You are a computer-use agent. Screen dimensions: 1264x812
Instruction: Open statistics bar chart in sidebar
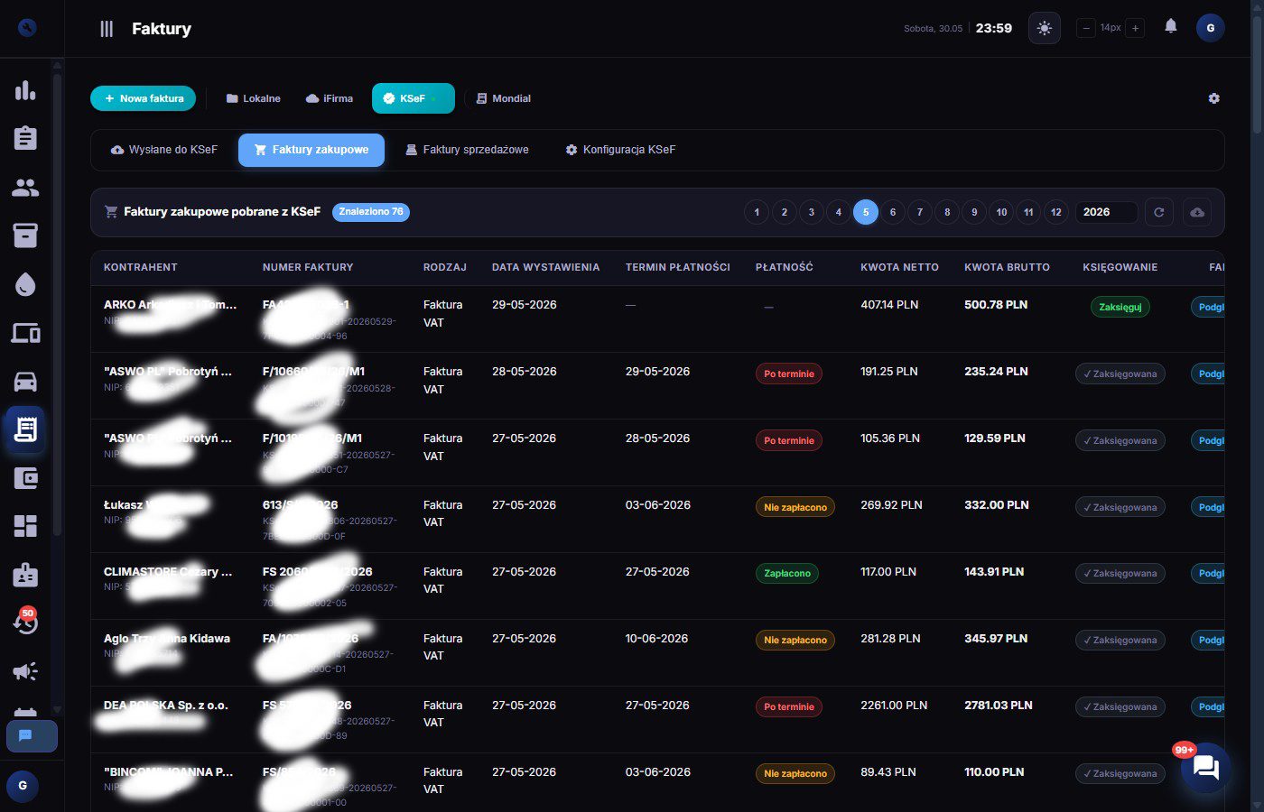coord(25,89)
